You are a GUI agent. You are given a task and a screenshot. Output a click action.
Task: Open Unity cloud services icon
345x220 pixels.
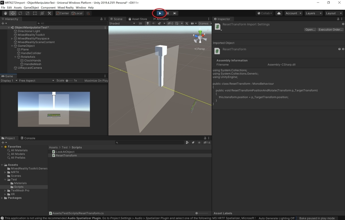pos(279,13)
